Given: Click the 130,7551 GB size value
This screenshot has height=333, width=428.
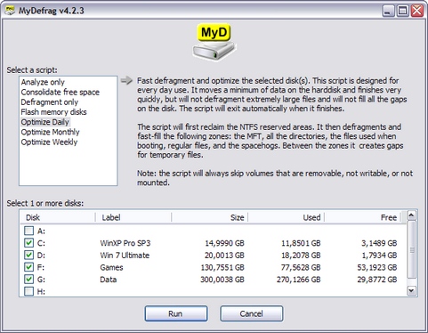Looking at the screenshot, I should coord(222,267).
